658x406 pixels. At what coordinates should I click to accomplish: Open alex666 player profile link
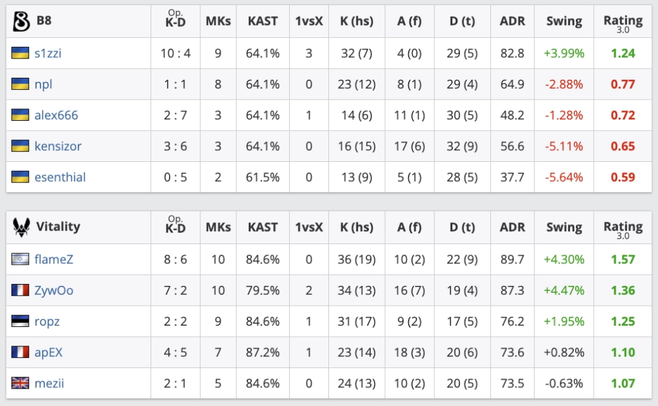57,115
